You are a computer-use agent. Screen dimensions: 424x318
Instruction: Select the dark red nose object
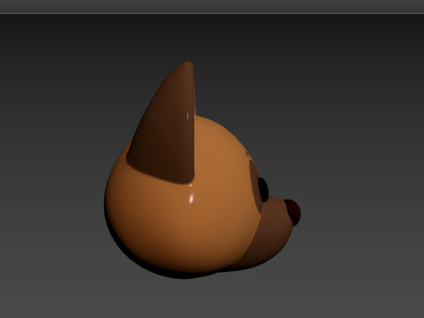293,212
